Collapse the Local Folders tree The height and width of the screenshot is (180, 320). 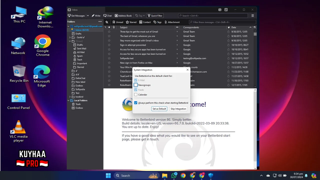pyautogui.click(x=68, y=100)
